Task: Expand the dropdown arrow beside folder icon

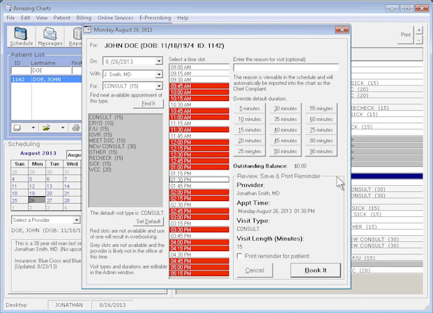Action: coord(63,127)
